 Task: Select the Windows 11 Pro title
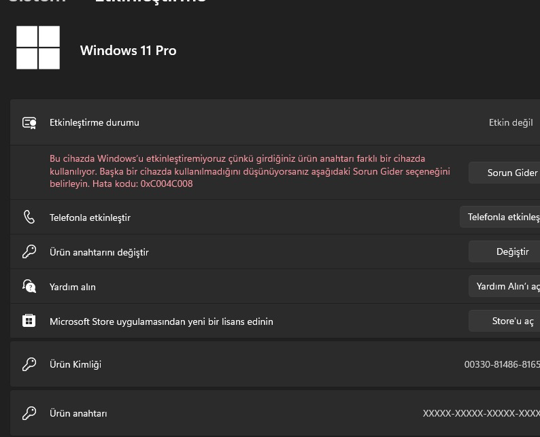click(128, 50)
